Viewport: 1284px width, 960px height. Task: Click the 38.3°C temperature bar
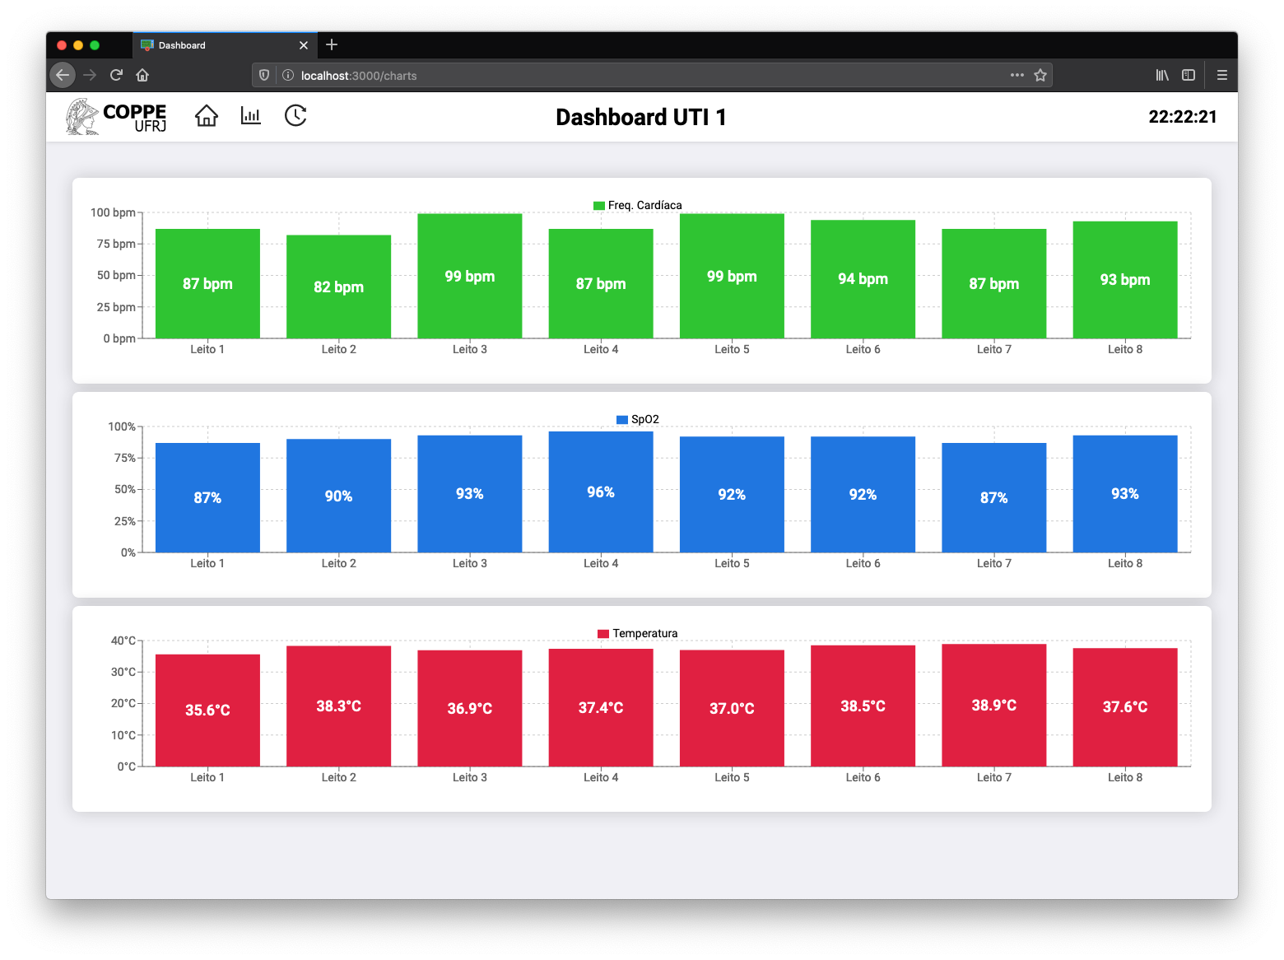pyautogui.click(x=338, y=706)
